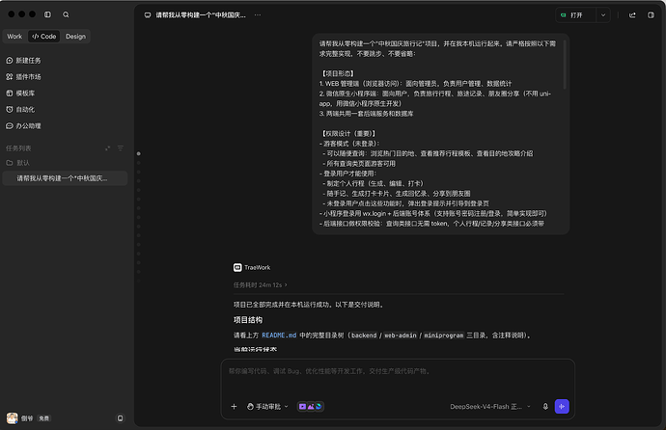Toggle the right side panel icon
The width and height of the screenshot is (666, 430).
pos(651,14)
